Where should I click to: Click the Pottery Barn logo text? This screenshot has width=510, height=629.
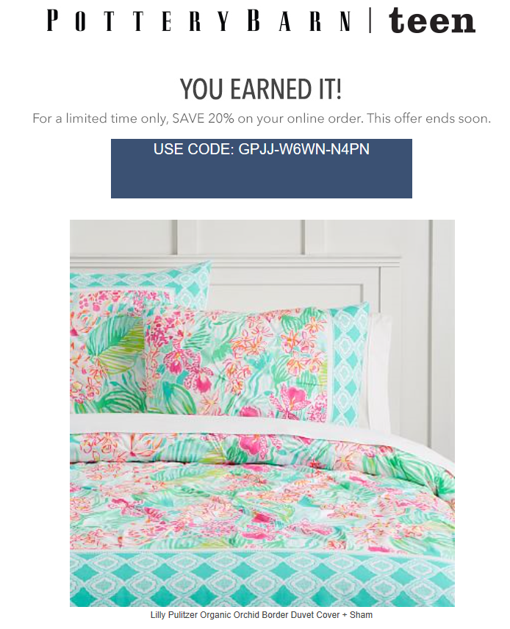click(x=199, y=21)
